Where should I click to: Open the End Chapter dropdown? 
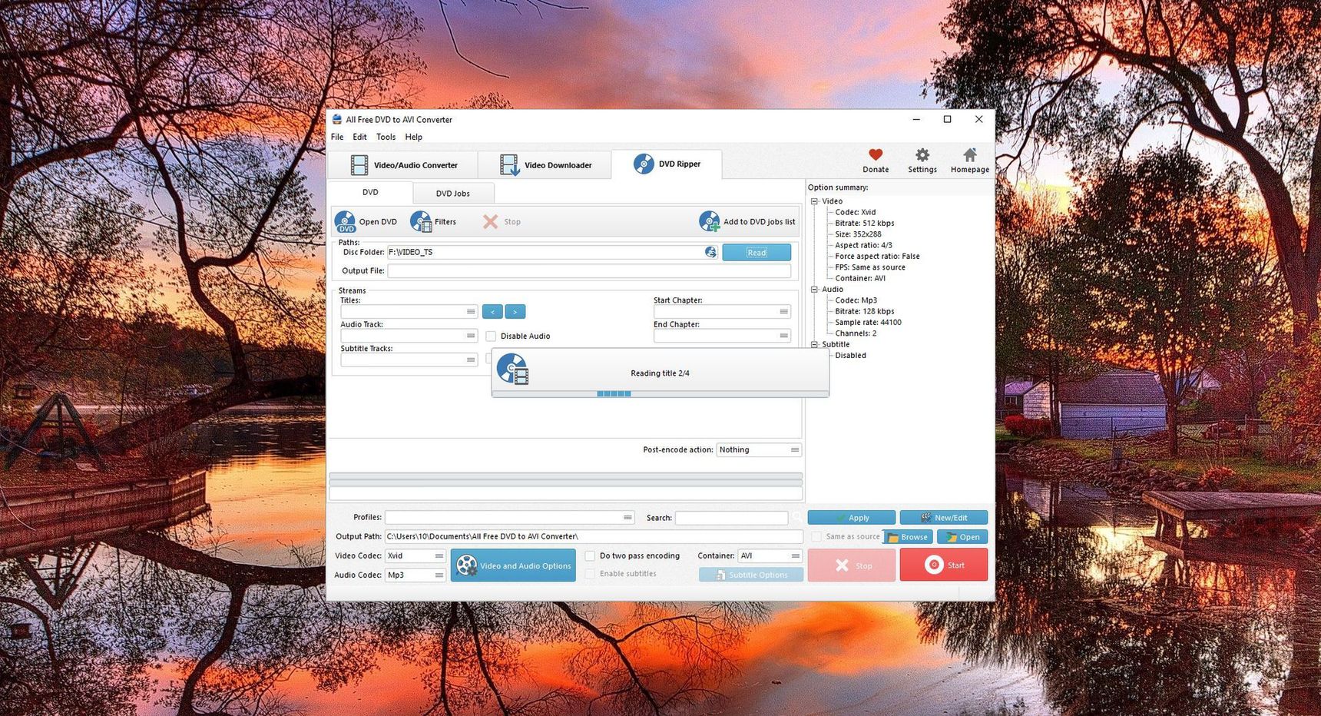coord(722,336)
